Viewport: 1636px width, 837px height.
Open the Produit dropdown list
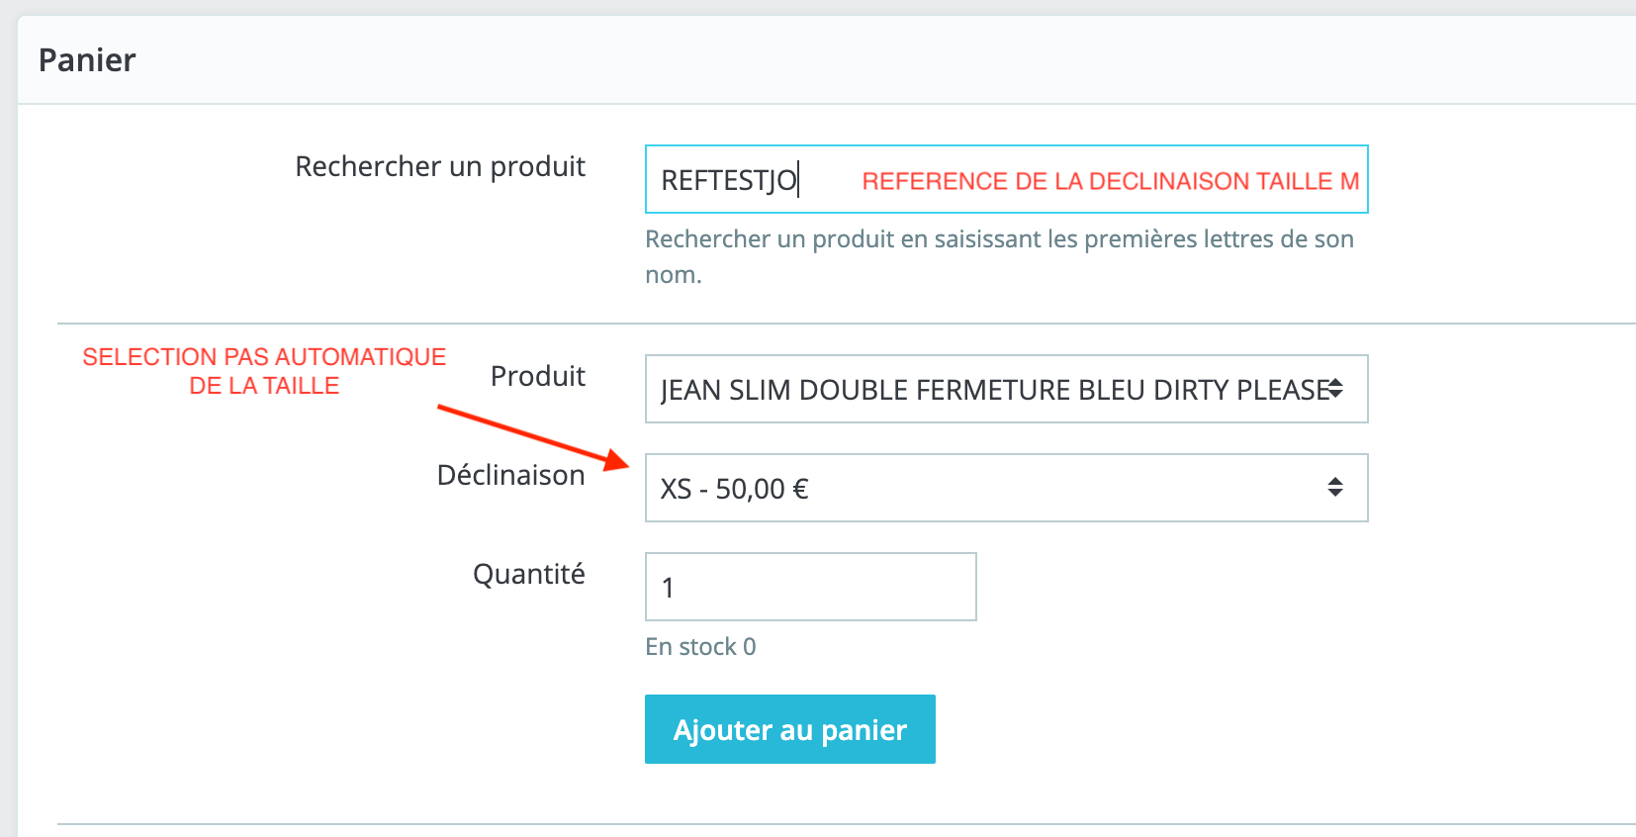tap(1005, 389)
